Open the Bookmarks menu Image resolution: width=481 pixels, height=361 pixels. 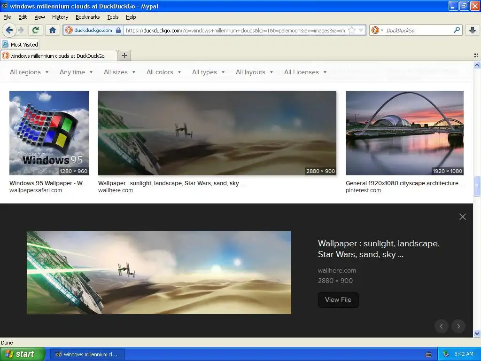click(x=87, y=17)
